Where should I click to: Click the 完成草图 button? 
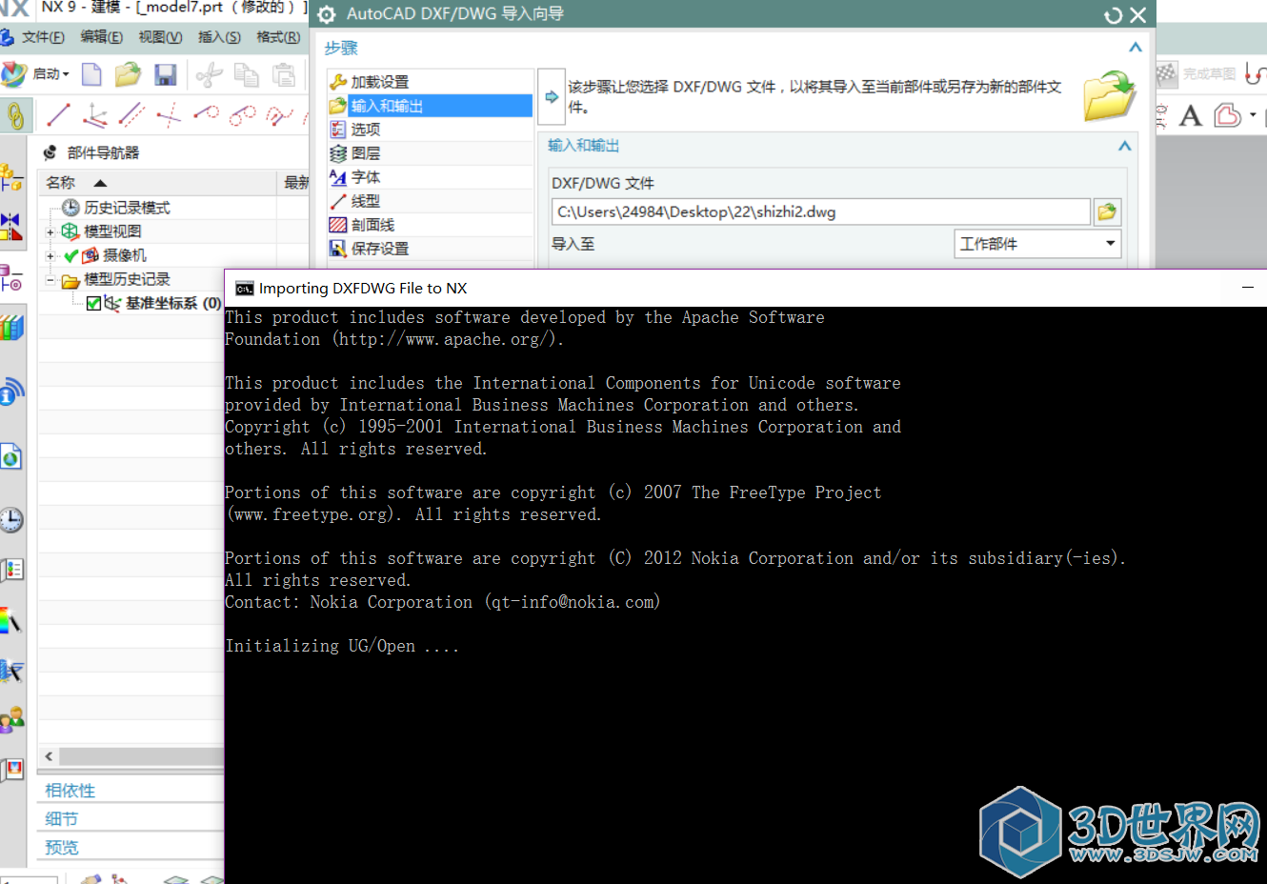(x=1197, y=73)
